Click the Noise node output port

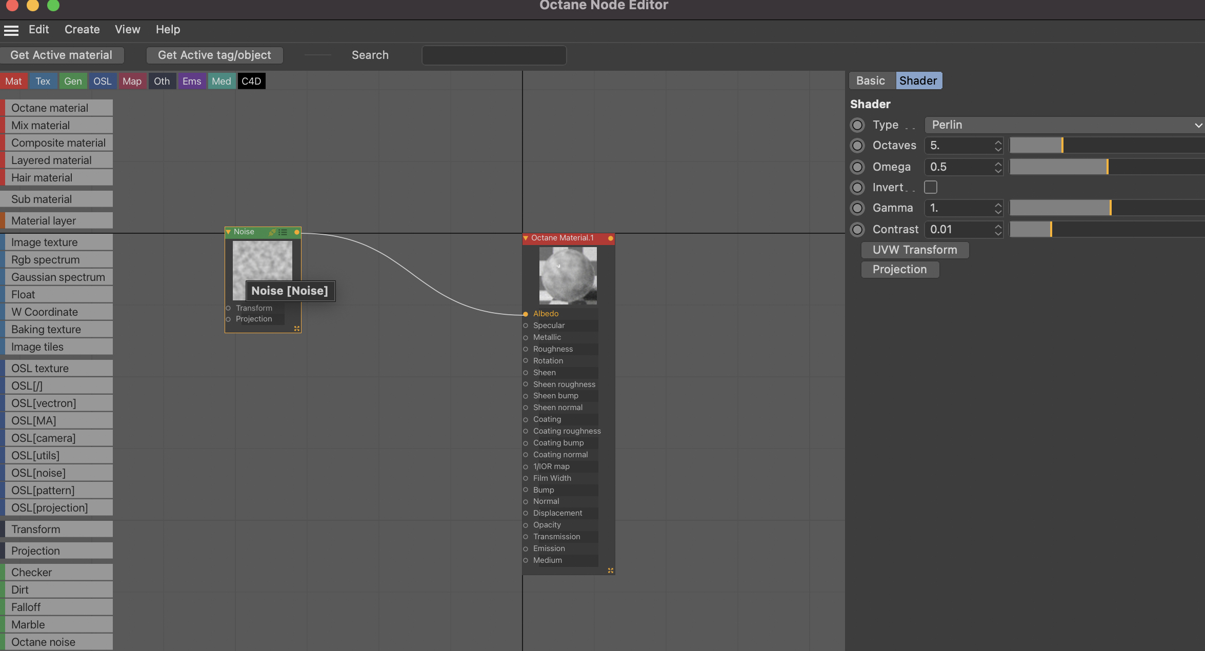(297, 232)
